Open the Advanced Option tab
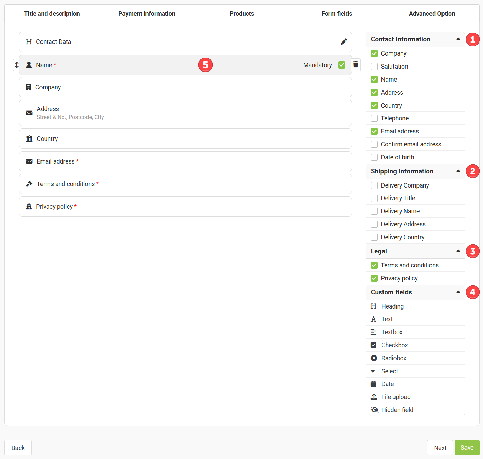 pos(432,14)
